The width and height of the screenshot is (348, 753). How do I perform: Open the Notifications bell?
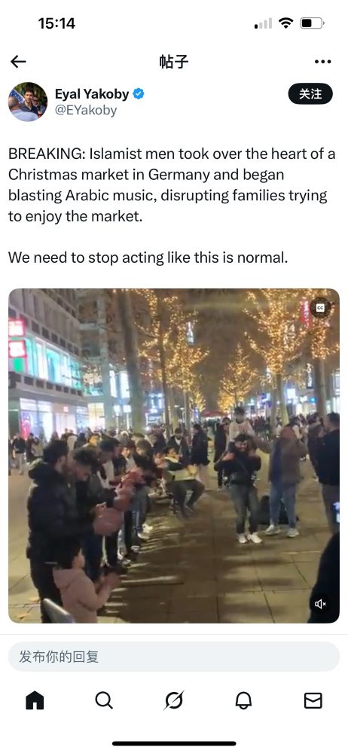click(x=244, y=700)
